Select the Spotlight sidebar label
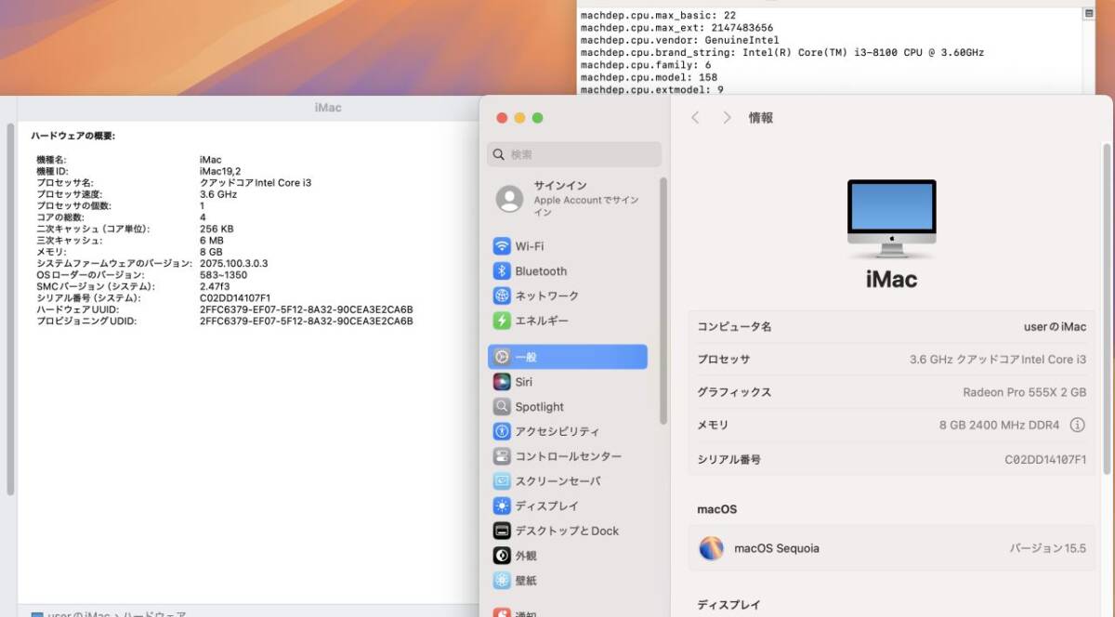 point(540,407)
